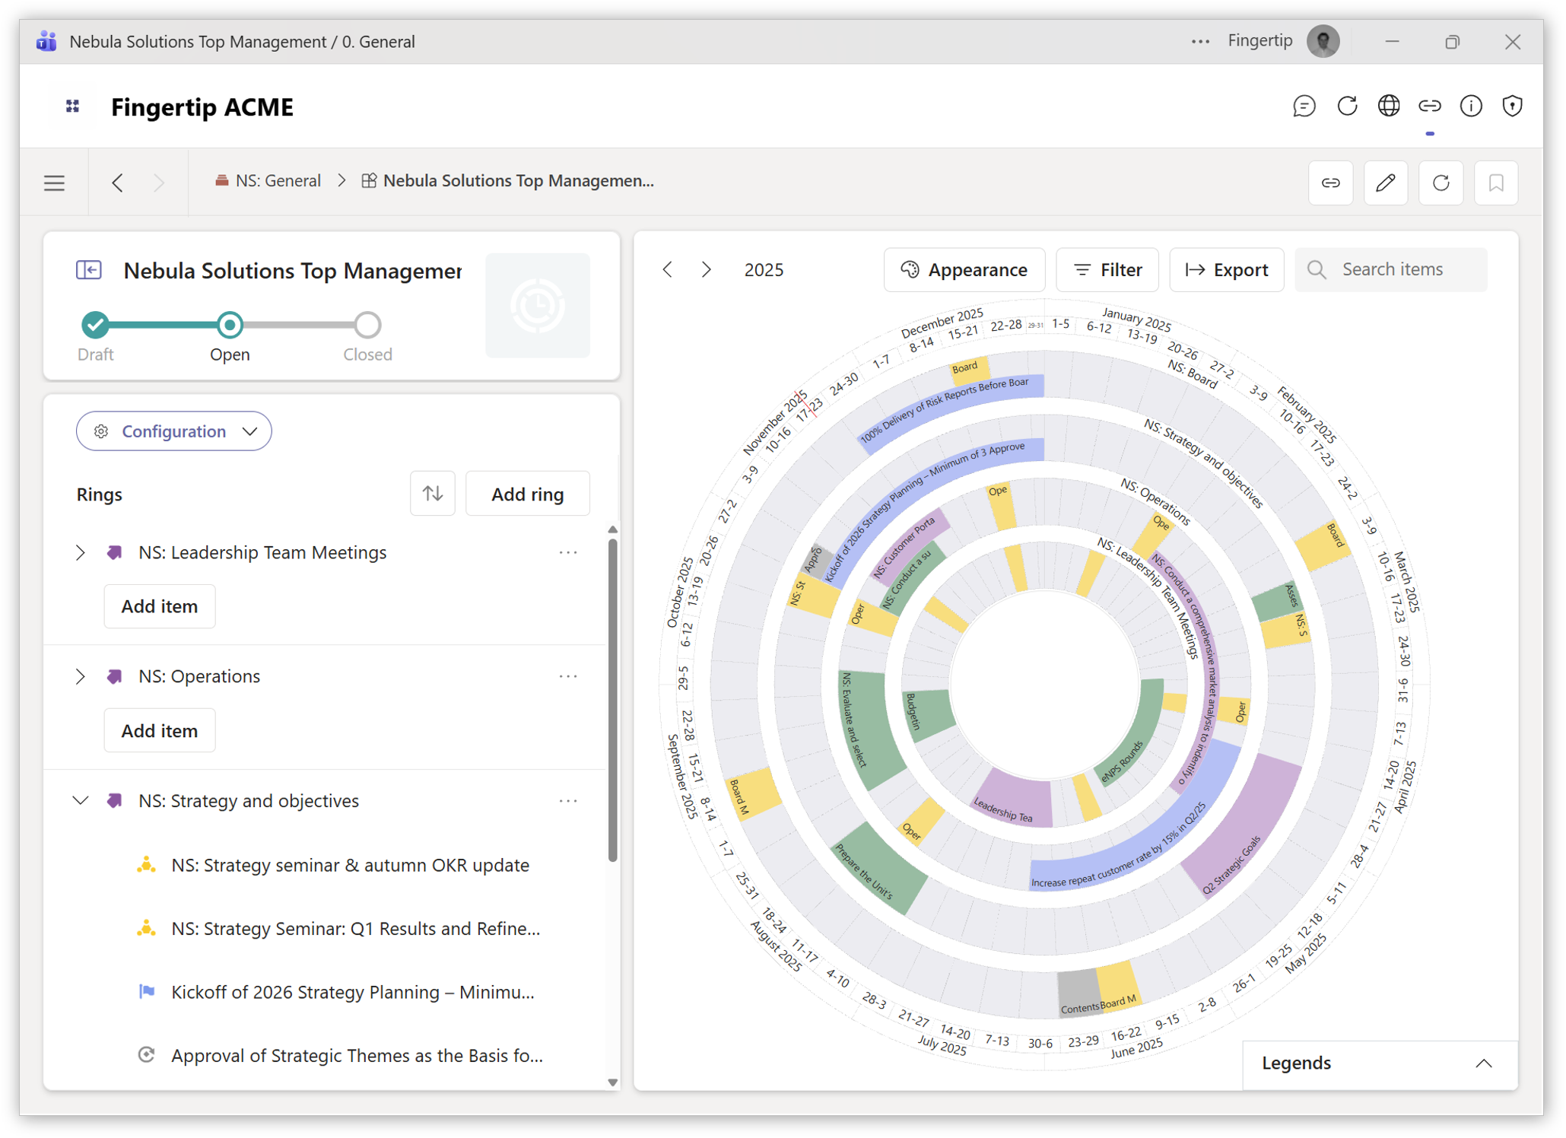
Task: Collapse NS: Strategy and objectives ring
Action: 80,801
